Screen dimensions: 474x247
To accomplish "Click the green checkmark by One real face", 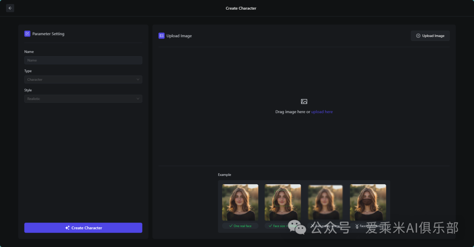I will coord(231,226).
